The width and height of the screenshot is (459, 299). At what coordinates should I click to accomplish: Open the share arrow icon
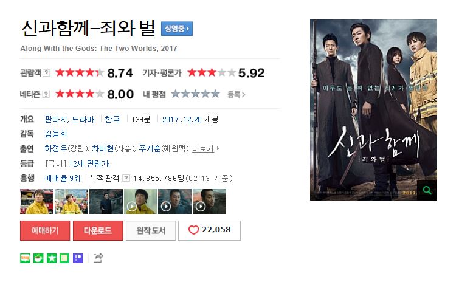[98, 258]
